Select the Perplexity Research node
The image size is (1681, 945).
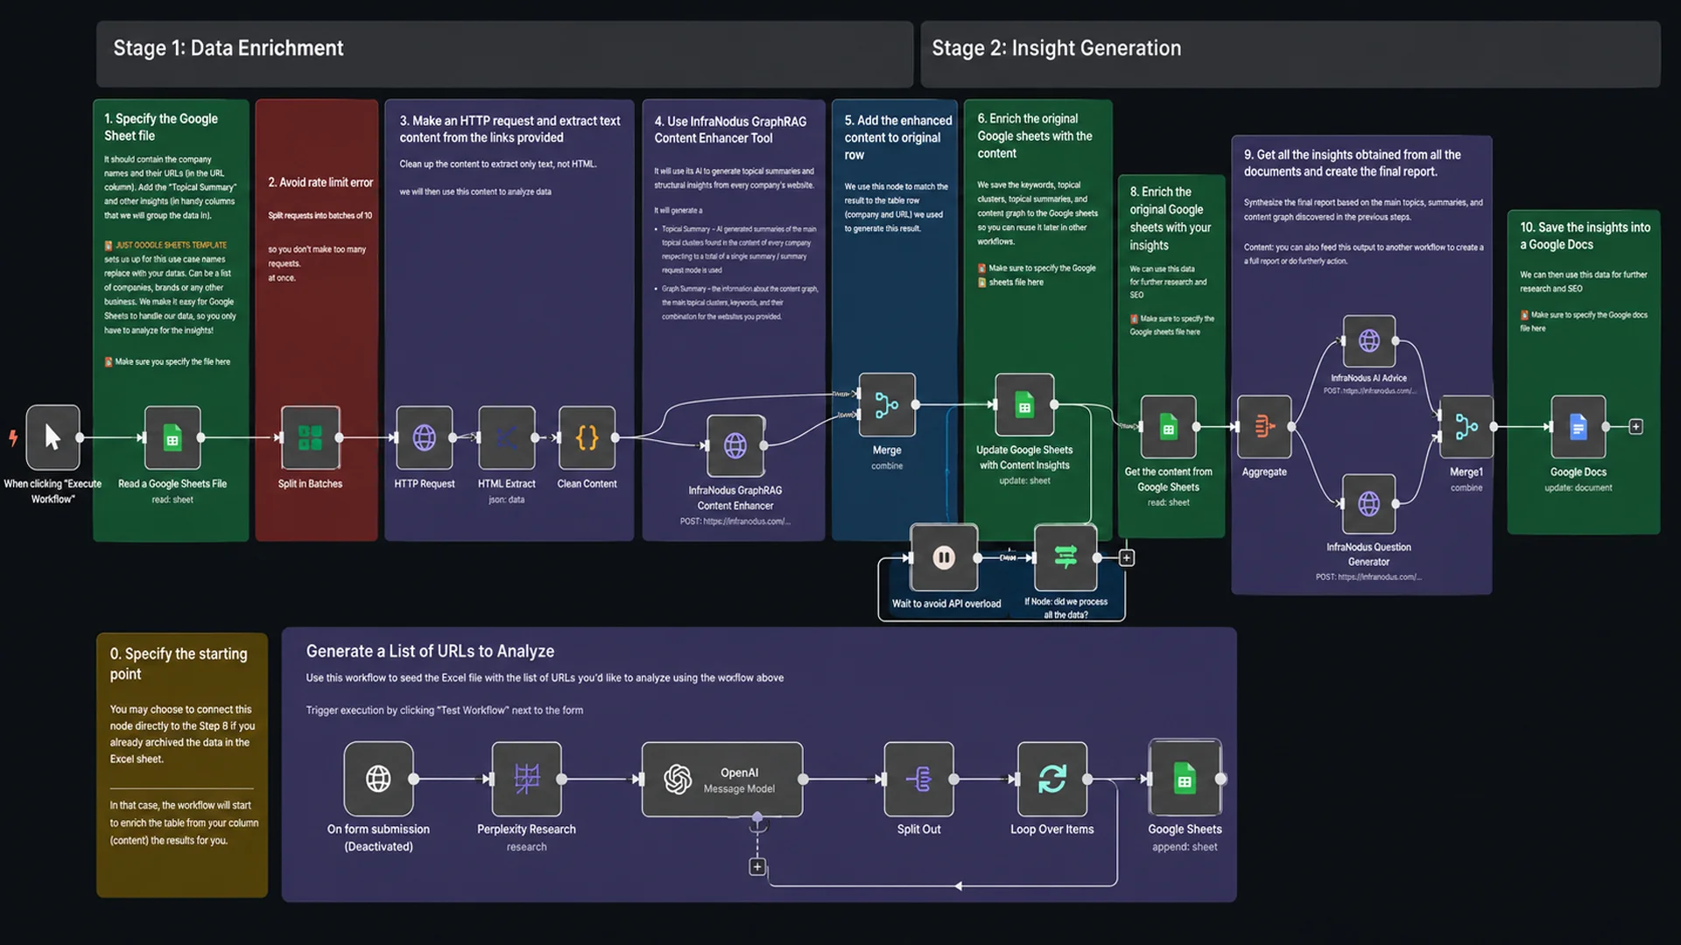(526, 779)
